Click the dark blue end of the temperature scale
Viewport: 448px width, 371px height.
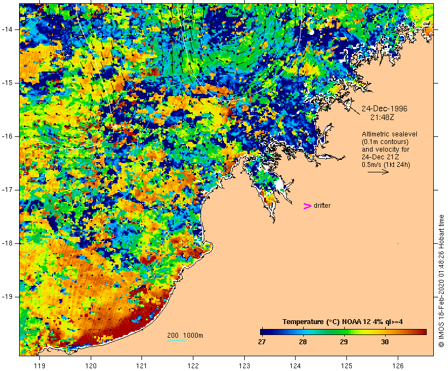pos(264,332)
